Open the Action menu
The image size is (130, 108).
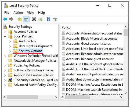click(18, 13)
